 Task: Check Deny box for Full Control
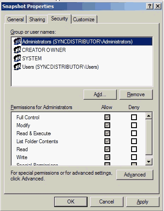click(134, 117)
